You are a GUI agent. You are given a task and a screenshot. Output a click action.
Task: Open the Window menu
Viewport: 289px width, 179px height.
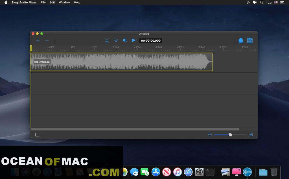pos(64,2)
